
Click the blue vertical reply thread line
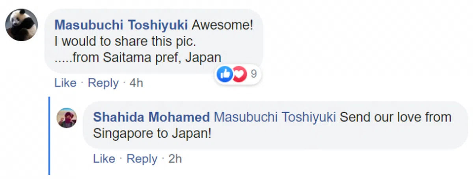49,135
